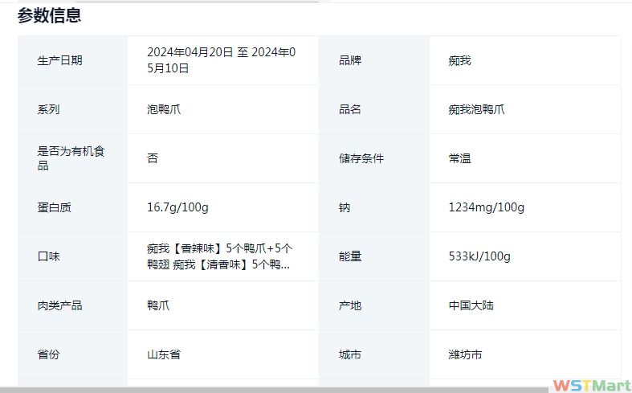Select the city value 潍坊市
This screenshot has height=393, width=632.
pos(465,354)
